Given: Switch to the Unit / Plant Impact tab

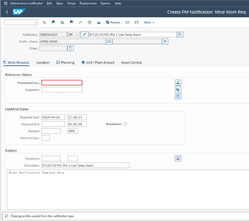Looking at the screenshot, I should pyautogui.click(x=98, y=63).
